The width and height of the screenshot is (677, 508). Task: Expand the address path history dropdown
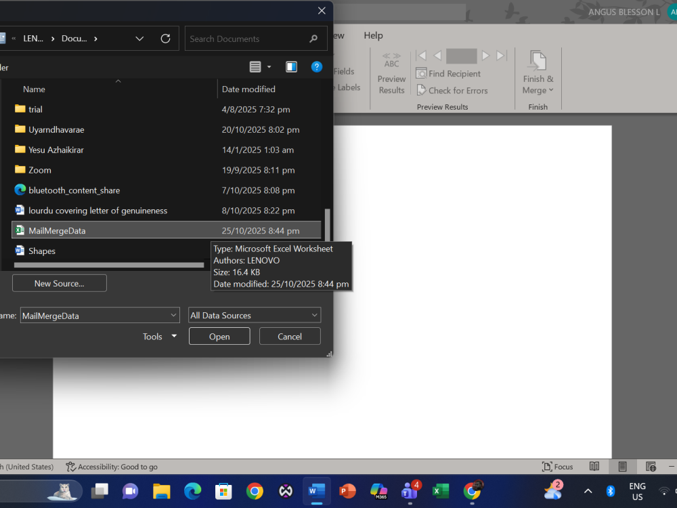pos(139,39)
